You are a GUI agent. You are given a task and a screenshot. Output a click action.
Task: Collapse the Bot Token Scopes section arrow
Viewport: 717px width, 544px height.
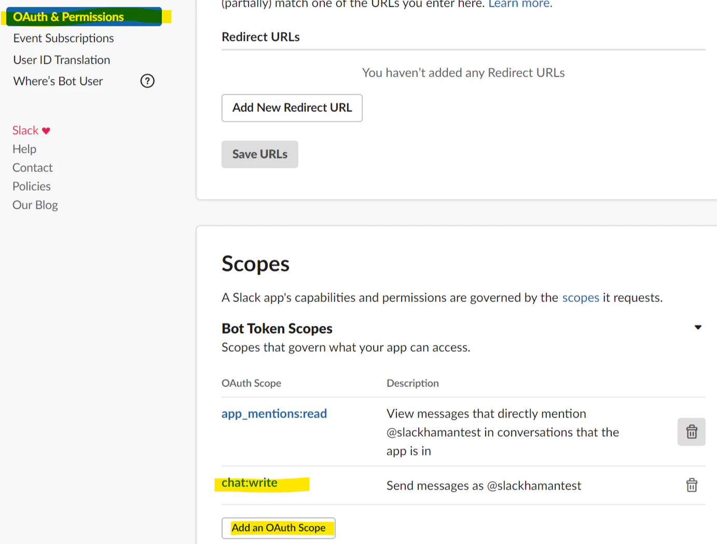pyautogui.click(x=698, y=327)
